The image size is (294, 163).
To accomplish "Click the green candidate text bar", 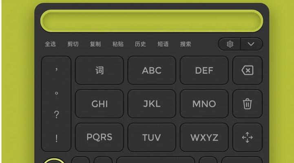I will [152, 21].
